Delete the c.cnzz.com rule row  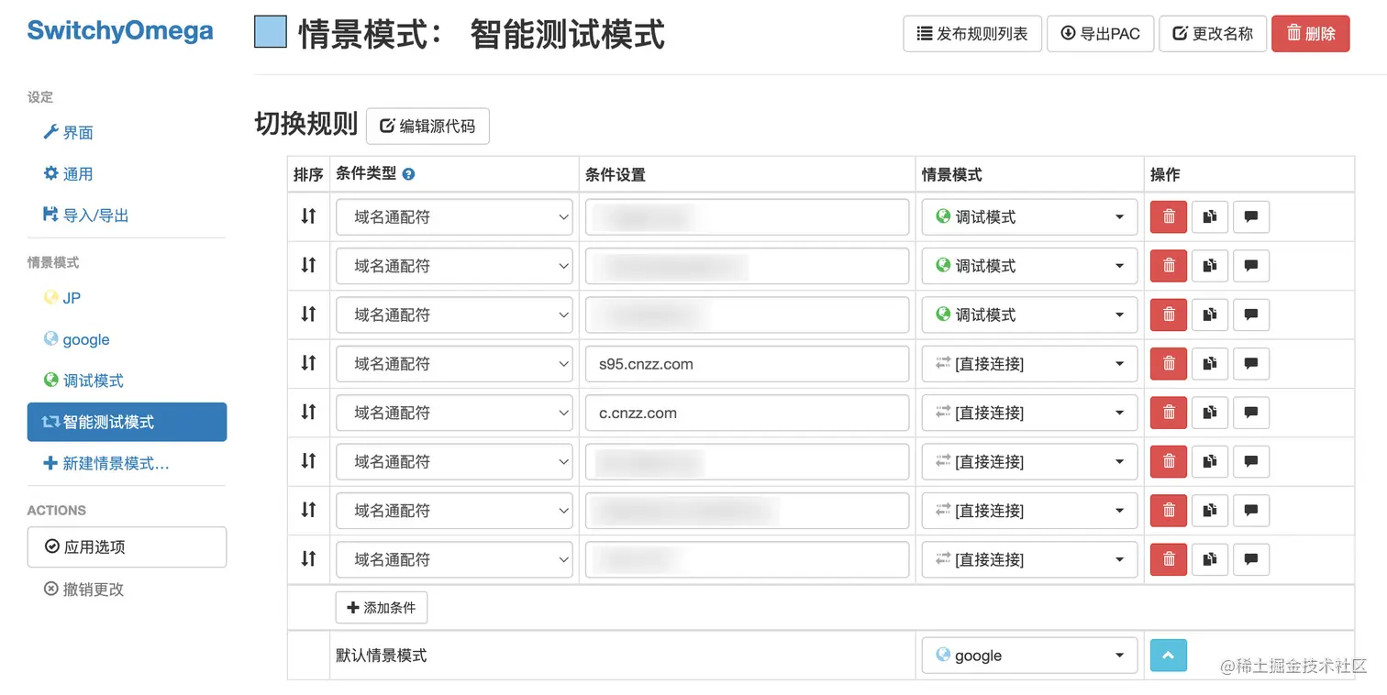[x=1169, y=413]
